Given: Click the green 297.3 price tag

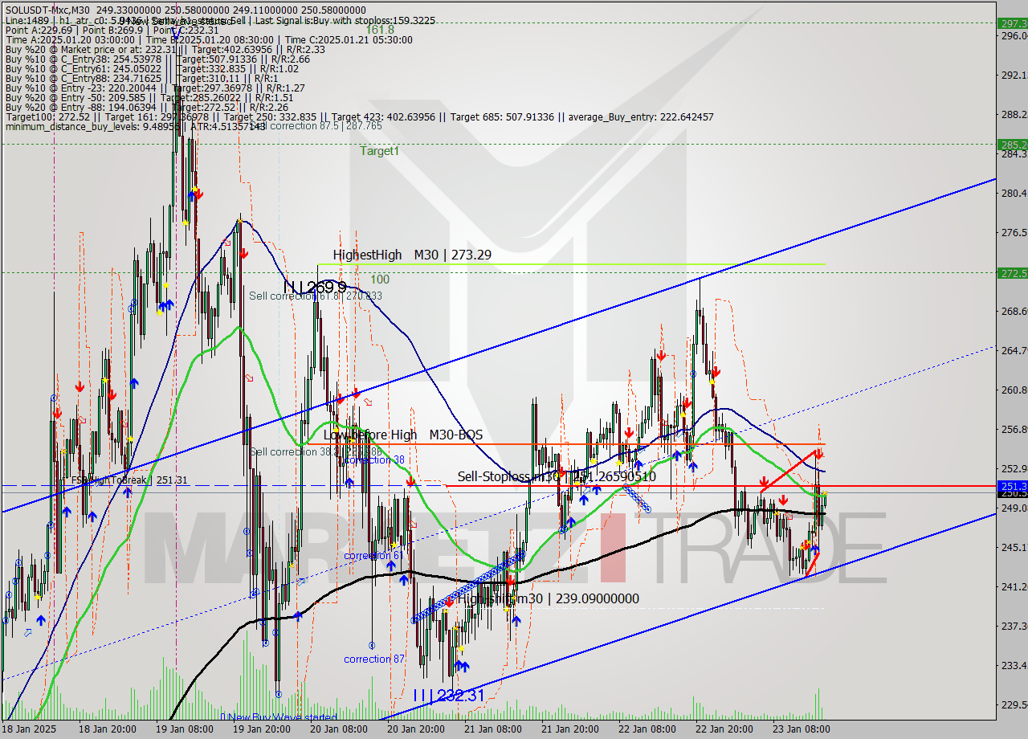Looking at the screenshot, I should (1013, 23).
